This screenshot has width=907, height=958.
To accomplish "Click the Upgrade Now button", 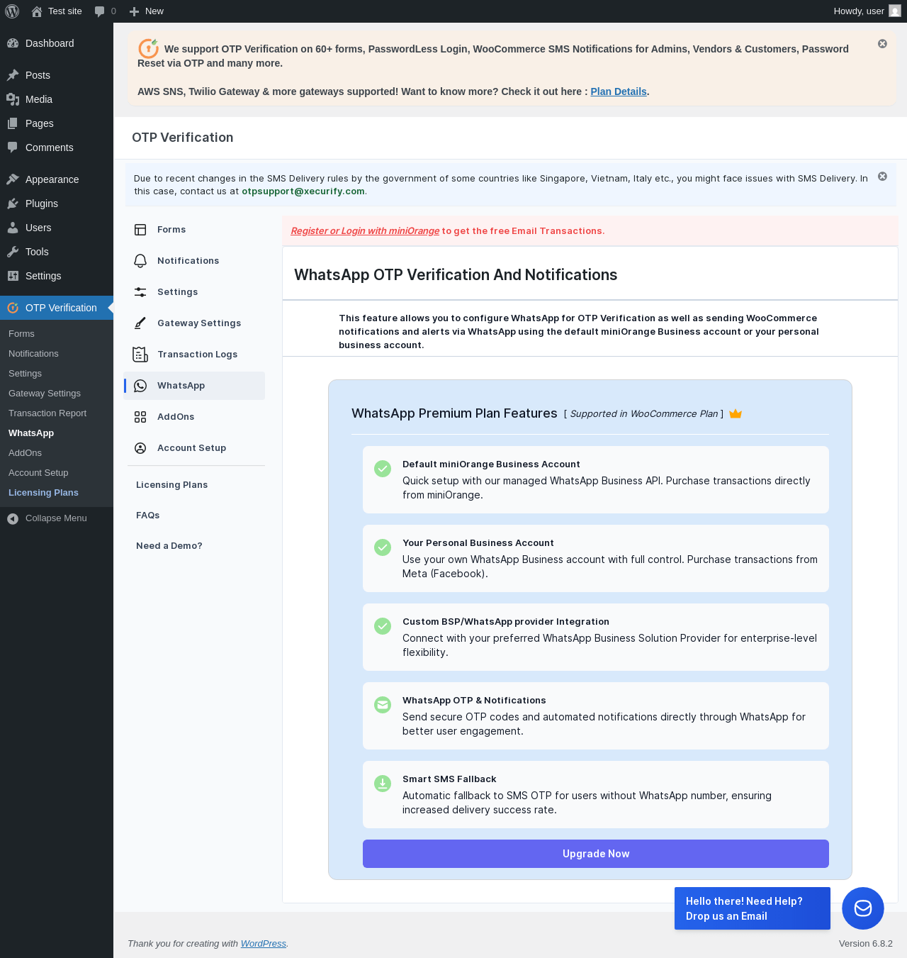I will point(596,854).
